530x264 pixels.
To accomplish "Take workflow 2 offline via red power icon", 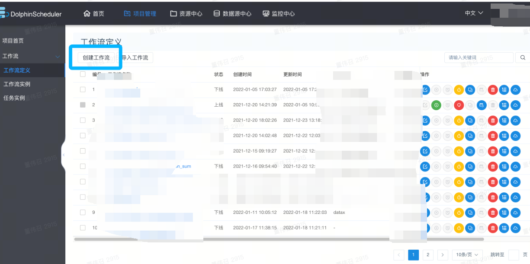I will [x=459, y=105].
